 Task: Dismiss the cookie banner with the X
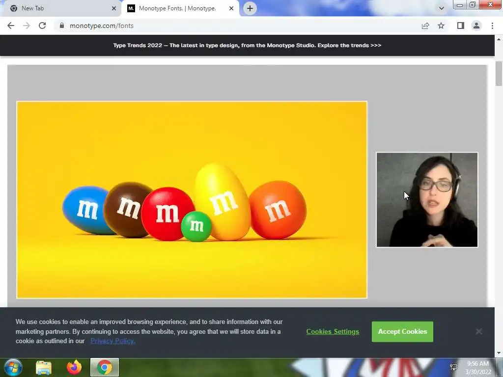[x=478, y=331]
